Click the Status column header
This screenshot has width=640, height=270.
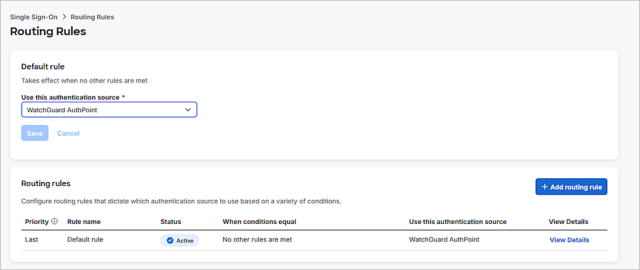point(170,221)
